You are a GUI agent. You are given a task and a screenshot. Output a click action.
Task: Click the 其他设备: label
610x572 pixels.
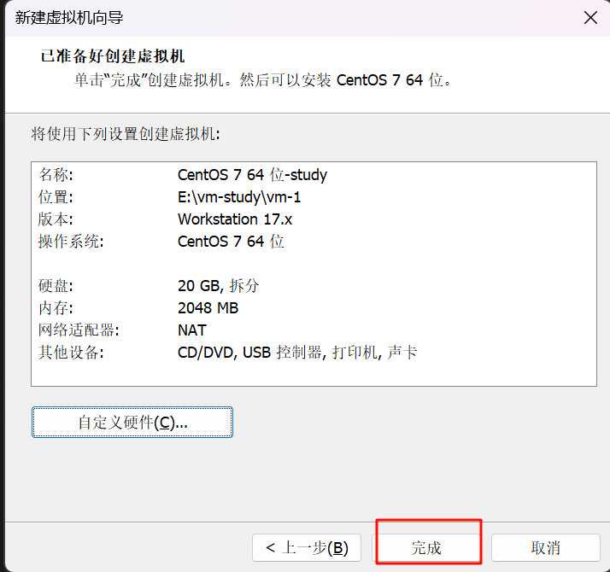pyautogui.click(x=71, y=353)
